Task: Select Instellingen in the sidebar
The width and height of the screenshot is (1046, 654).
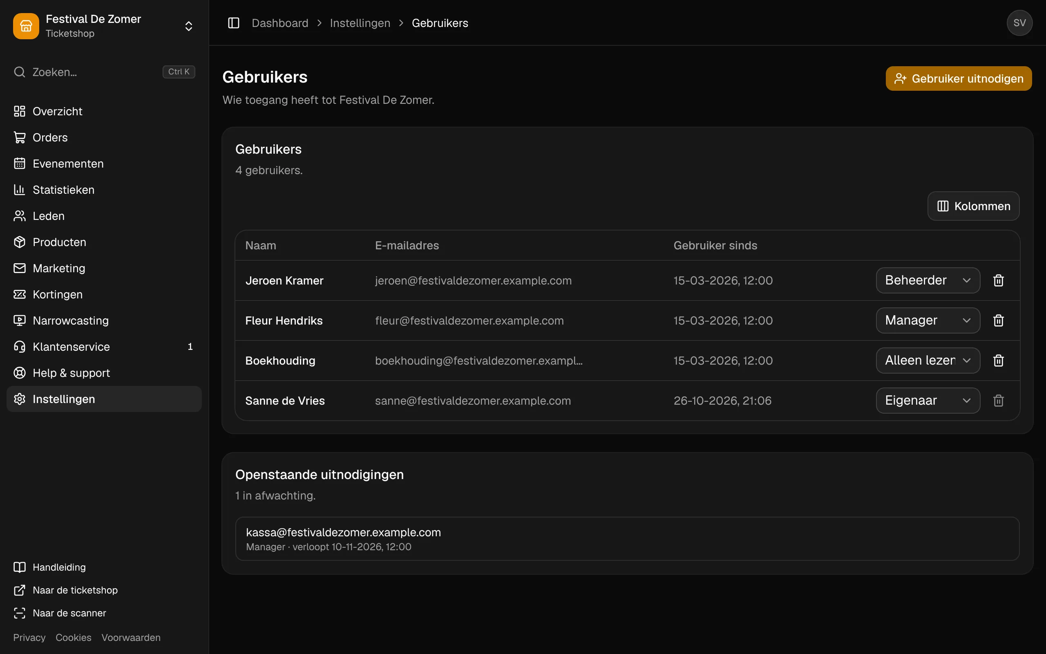Action: pyautogui.click(x=104, y=399)
